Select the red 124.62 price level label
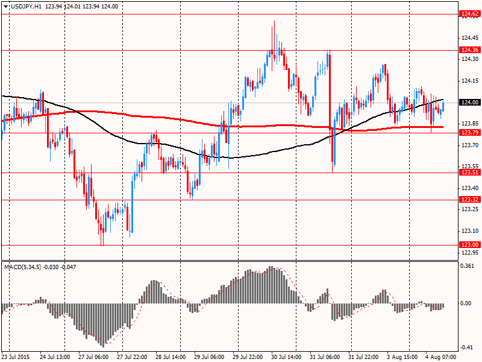The height and width of the screenshot is (362, 482). point(469,13)
